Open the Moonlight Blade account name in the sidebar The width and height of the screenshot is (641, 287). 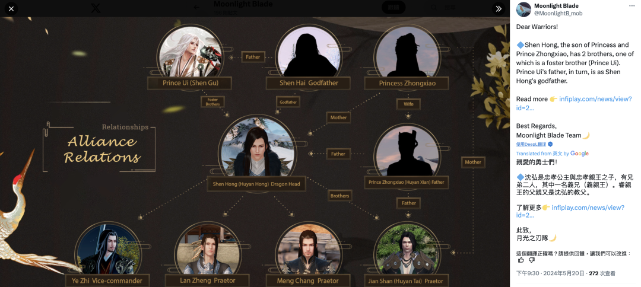click(x=556, y=6)
